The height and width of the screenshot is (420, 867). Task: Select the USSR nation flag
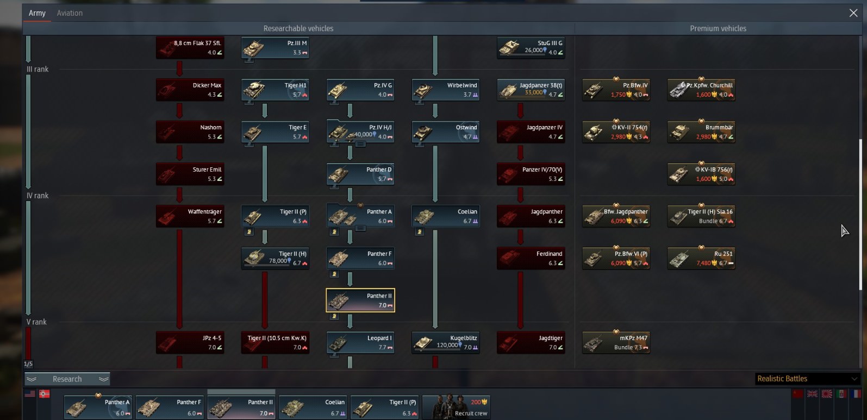(797, 394)
